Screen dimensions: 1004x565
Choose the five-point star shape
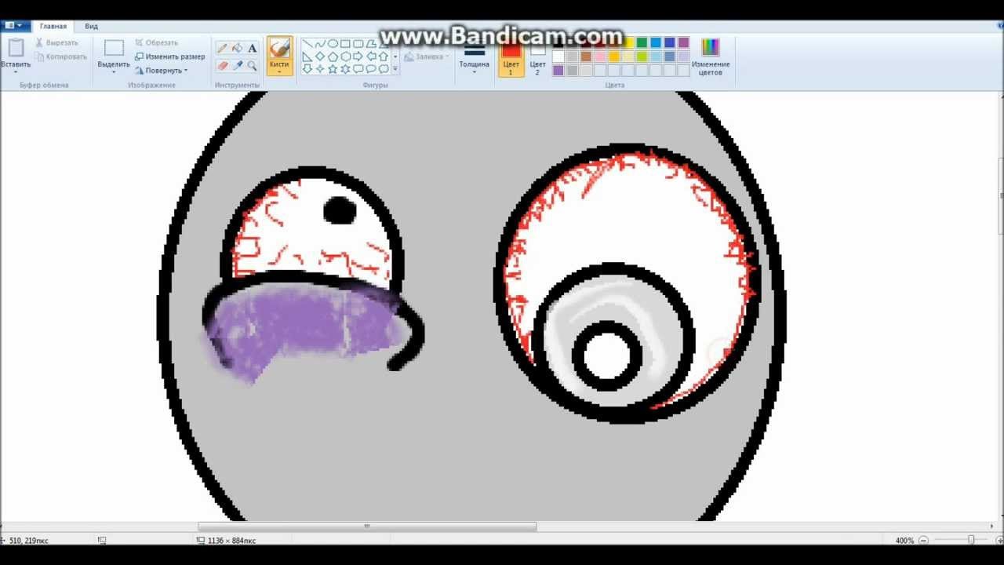[x=333, y=69]
